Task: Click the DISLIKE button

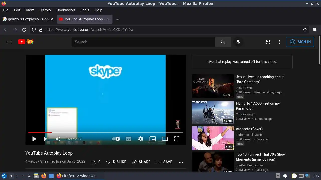Action: (116, 162)
